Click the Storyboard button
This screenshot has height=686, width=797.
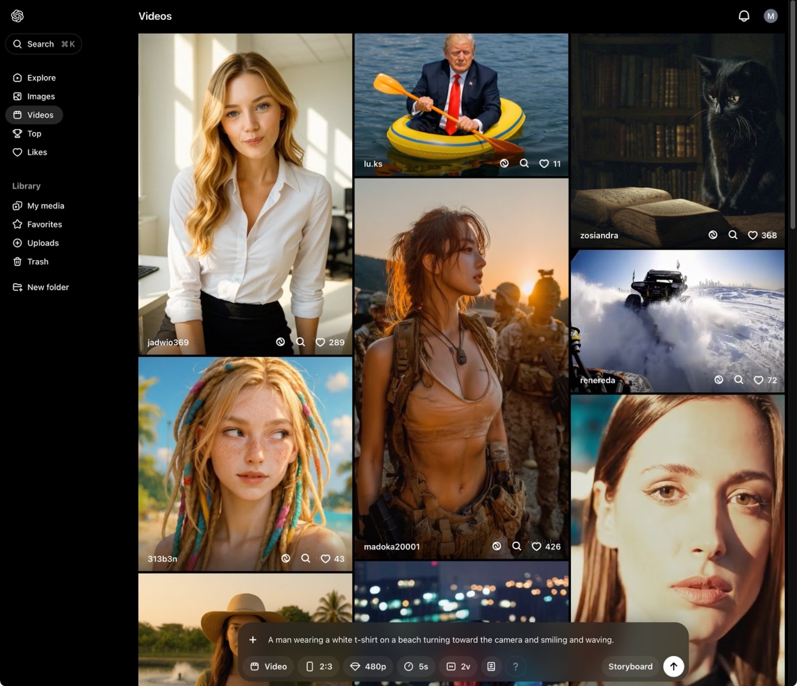tap(630, 667)
